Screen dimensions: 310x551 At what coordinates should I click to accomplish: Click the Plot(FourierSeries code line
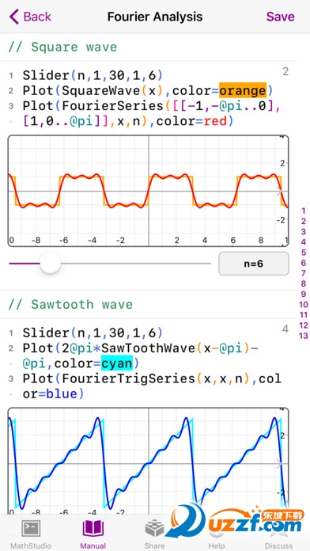[152, 113]
